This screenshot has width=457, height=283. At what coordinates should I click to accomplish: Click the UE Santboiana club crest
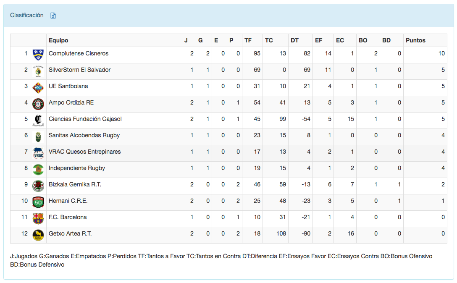(38, 87)
